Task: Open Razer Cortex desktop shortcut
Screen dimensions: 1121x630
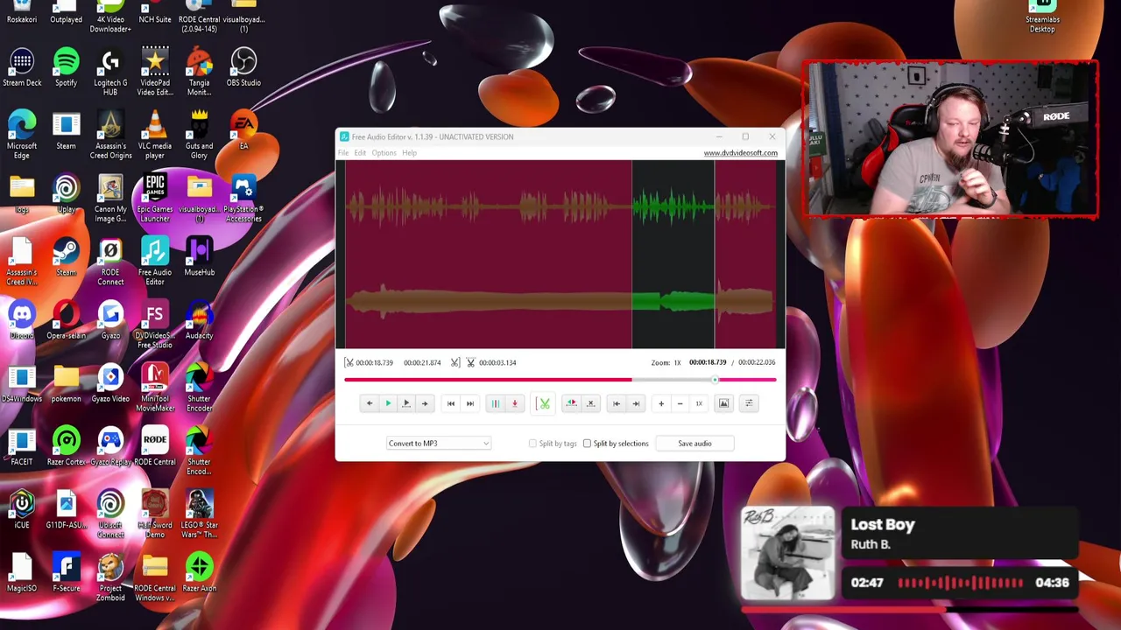Action: (66, 447)
